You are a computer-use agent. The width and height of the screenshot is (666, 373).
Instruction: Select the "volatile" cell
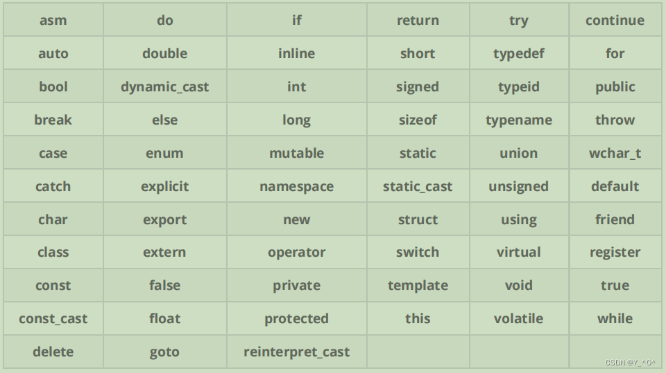pos(518,318)
